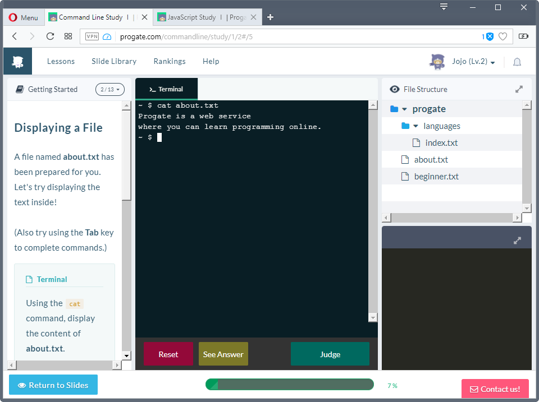The width and height of the screenshot is (539, 402).
Task: Reload the page with browser refresh icon
Action: pos(50,36)
